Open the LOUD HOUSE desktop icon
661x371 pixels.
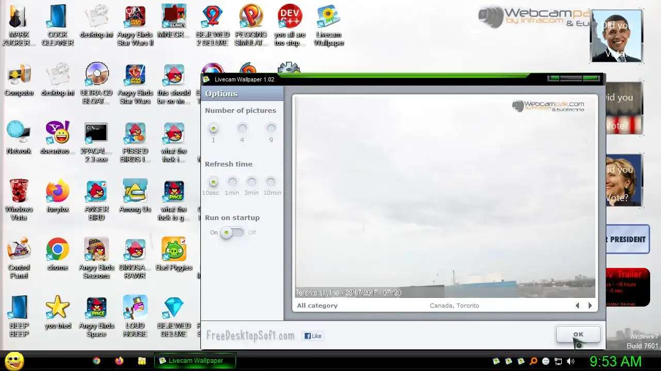point(135,316)
